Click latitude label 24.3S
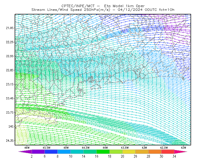Viewport: 206px width, 159px height. click(10, 141)
